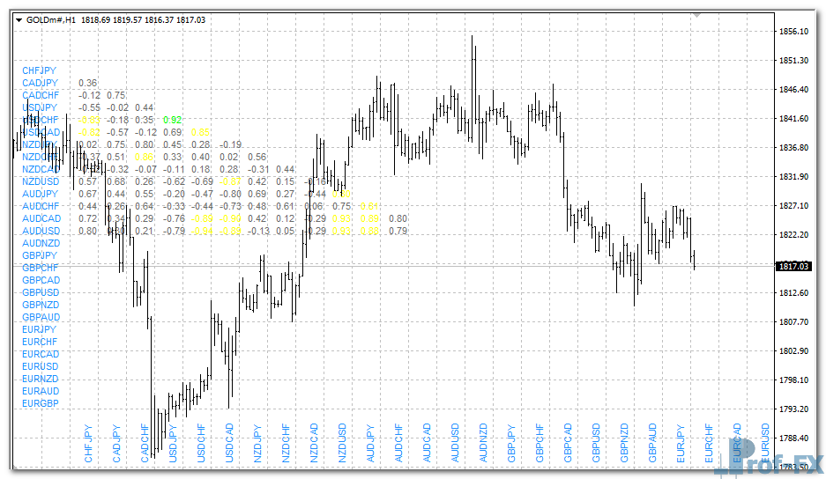Click the GBPJPY row label
Screen dimensions: 826x479
coord(40,255)
